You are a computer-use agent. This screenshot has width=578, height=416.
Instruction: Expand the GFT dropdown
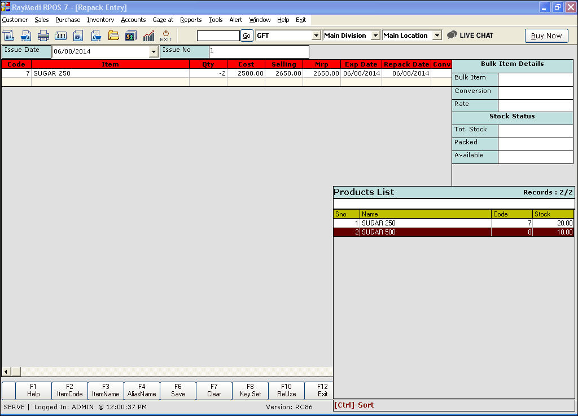[x=316, y=36]
